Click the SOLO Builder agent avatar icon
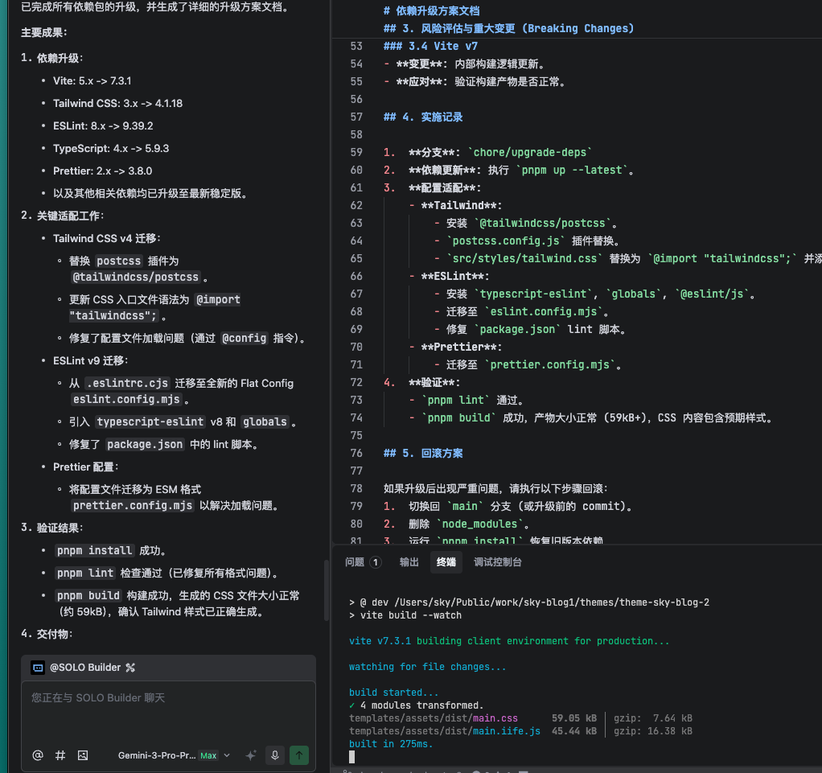Screen dimensions: 822x773 [38, 667]
